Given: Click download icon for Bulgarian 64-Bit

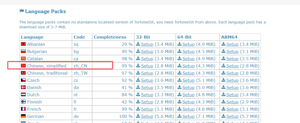Looking at the screenshot, I should [x=179, y=51].
